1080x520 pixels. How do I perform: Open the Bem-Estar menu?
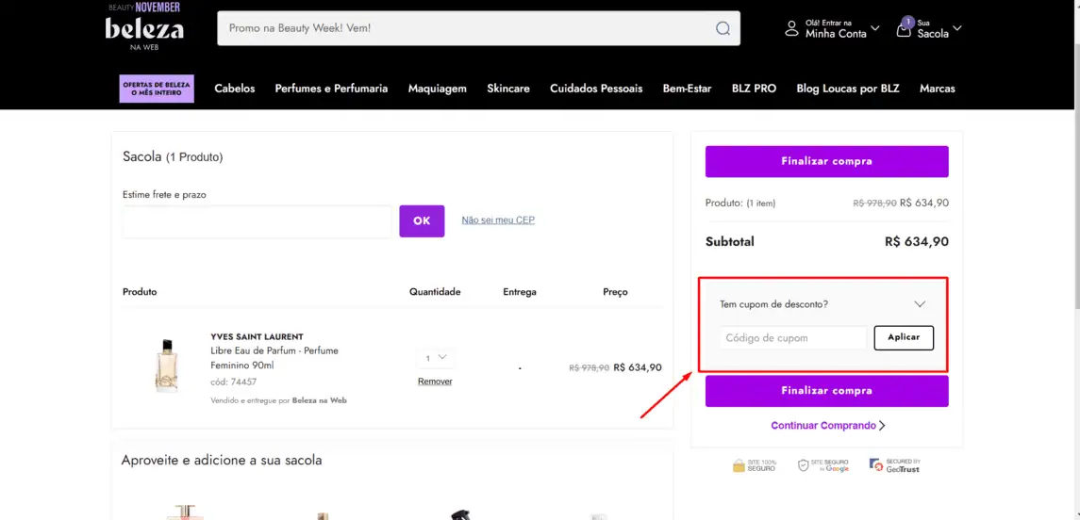688,89
